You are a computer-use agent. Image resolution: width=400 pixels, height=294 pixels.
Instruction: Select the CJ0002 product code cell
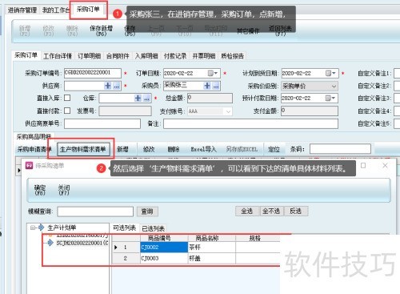point(164,247)
